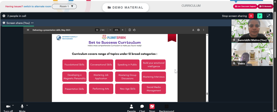Click the PS Moments button
Screen dimensions: 277x112
(265, 6)
